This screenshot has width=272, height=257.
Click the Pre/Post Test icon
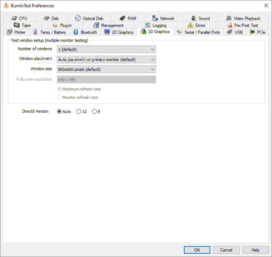click(x=229, y=25)
